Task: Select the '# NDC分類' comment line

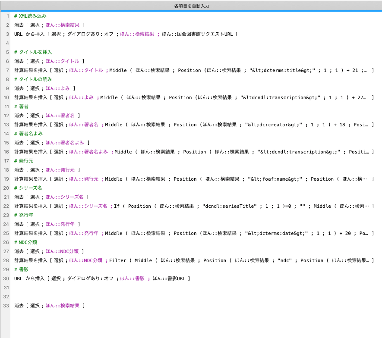Action: 25,242
